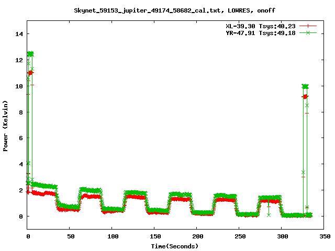Click the legend entry YR-47.91 Tsys:49.18
Screen dimensions: 335x251
point(261,33)
